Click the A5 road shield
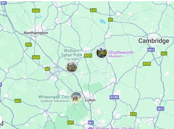This screenshot has width=174, height=129. tap(47, 69)
